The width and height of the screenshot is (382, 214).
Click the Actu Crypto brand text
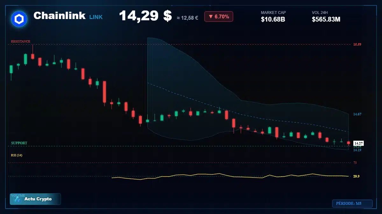pos(38,199)
